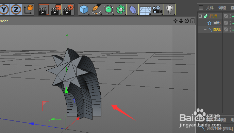234x133 pixels.
Task: Open the 文件 menu in object manager
Action: [210, 8]
